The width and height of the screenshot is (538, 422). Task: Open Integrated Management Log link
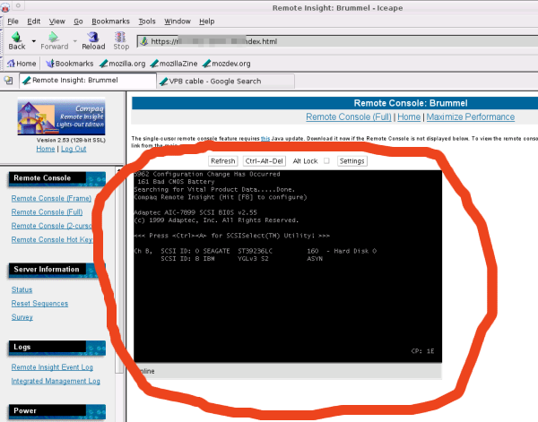tap(56, 381)
